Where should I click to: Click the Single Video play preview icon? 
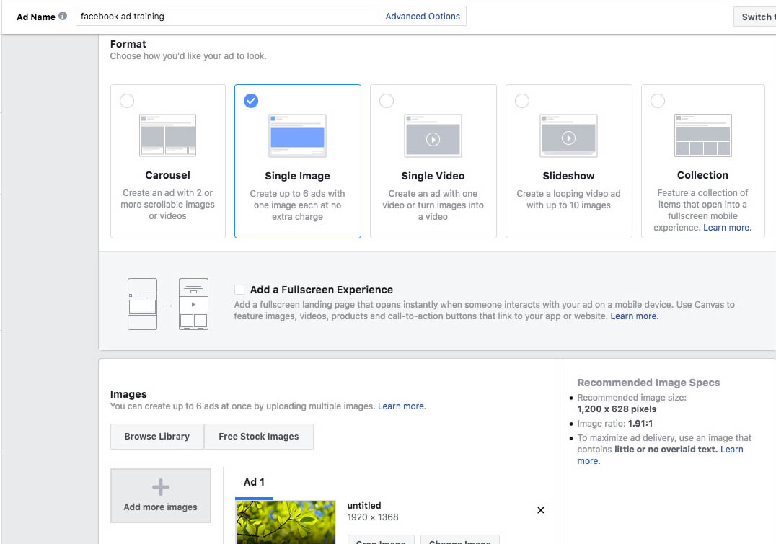(433, 139)
